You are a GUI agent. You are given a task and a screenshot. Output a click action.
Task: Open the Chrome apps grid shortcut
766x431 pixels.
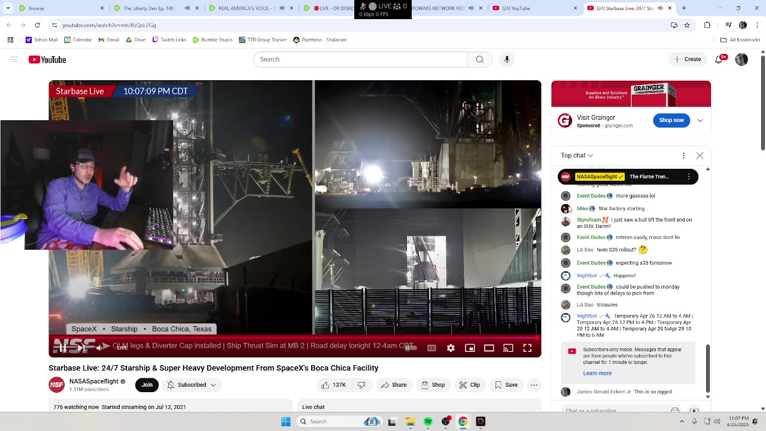10,40
